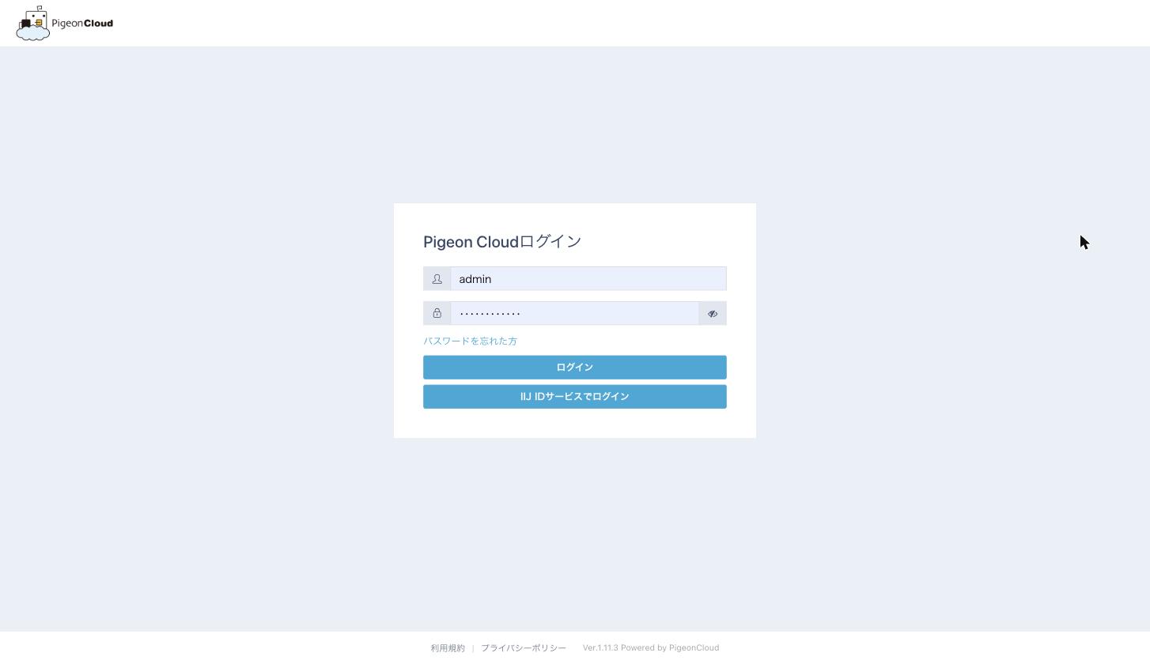Click the Ver.1.11.3 Powered by PigeonCloud text
1150x664 pixels.
[651, 648]
